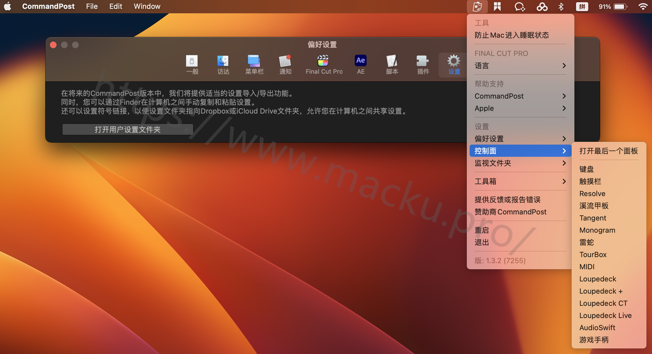652x354 pixels.
Task: Expand the highlighted 控制面 submenu
Action: [x=520, y=151]
